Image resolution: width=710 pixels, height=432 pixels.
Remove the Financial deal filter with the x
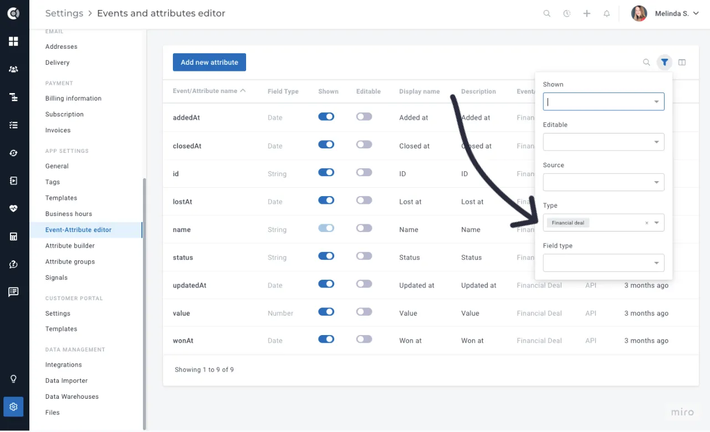(646, 223)
